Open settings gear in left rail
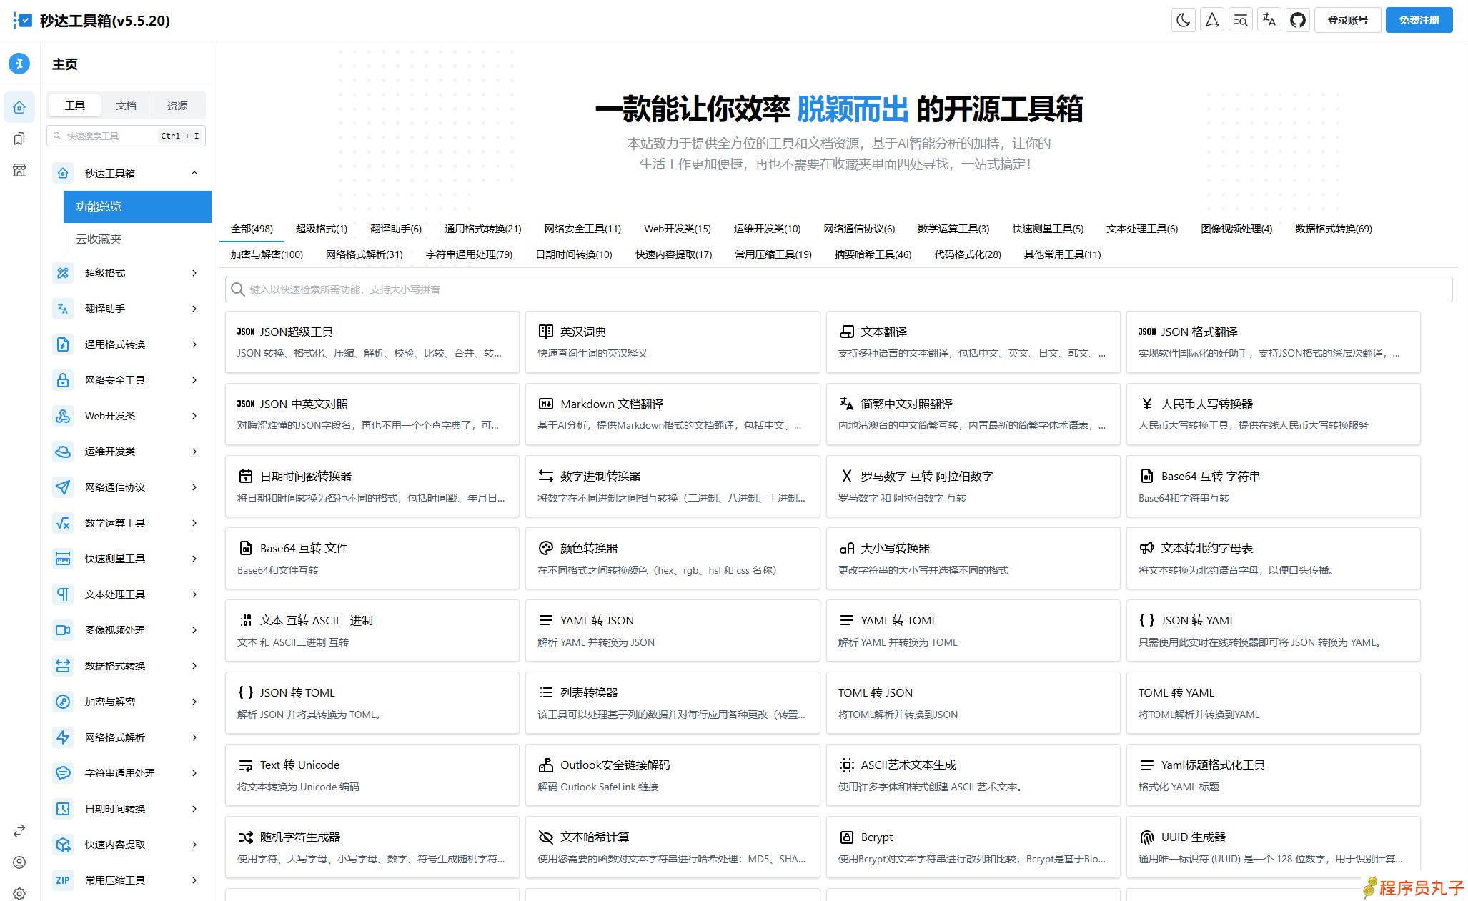The width and height of the screenshot is (1468, 901). (19, 893)
